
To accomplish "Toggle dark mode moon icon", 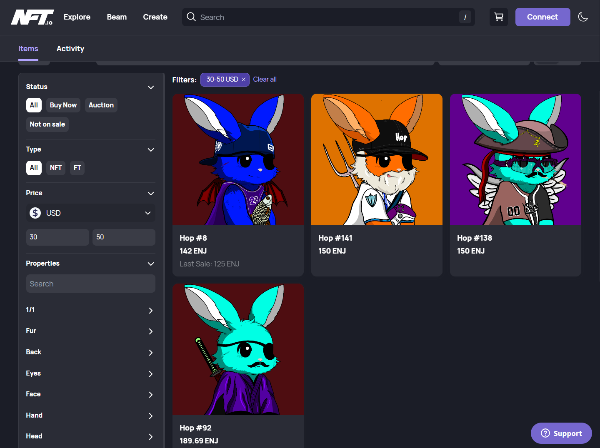I will [583, 17].
